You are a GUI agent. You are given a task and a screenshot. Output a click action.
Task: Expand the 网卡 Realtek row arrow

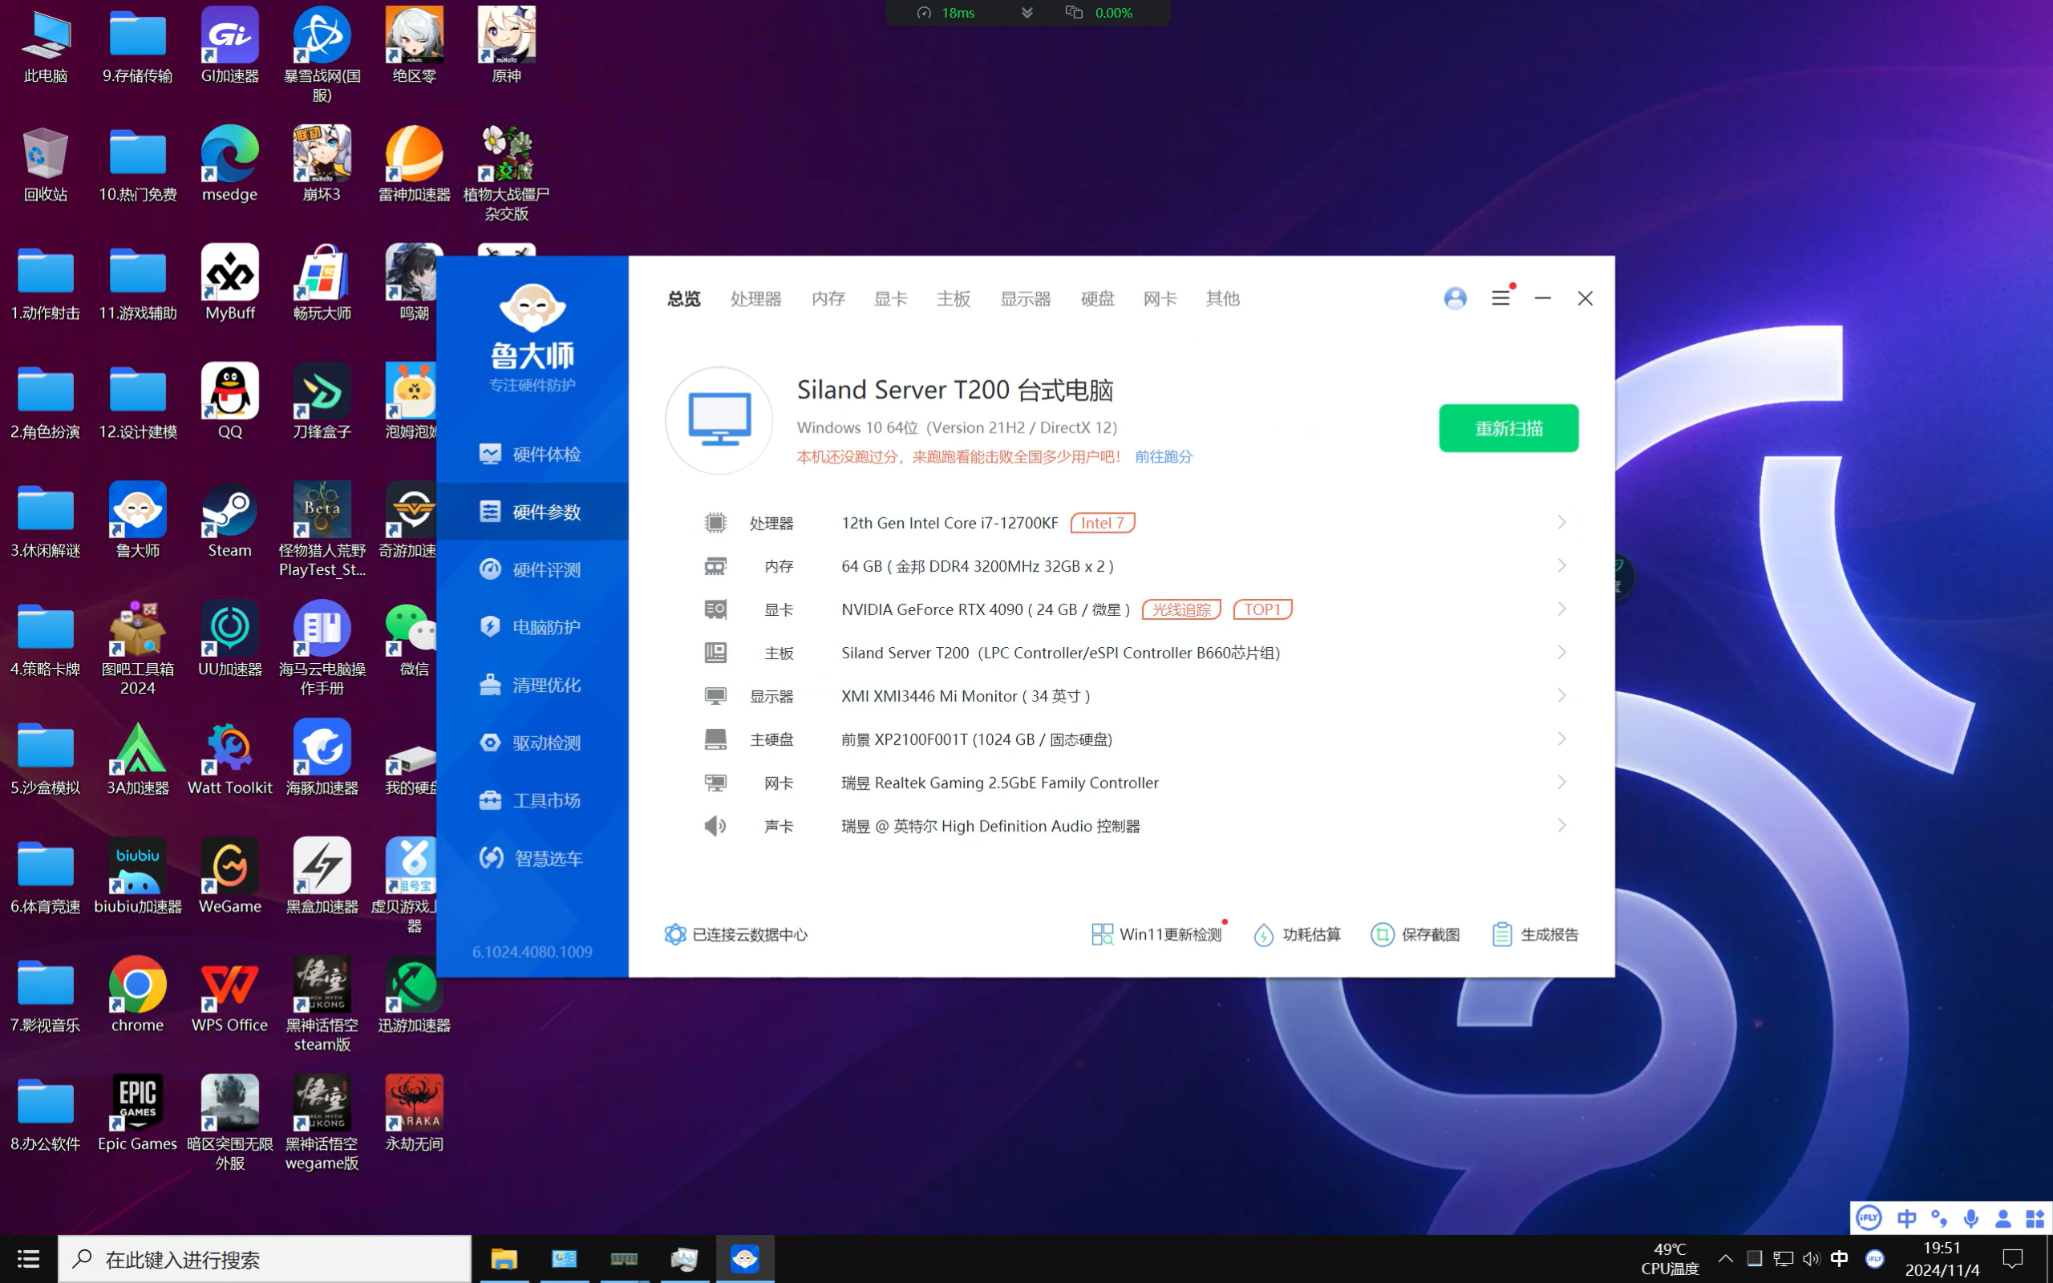coord(1562,783)
